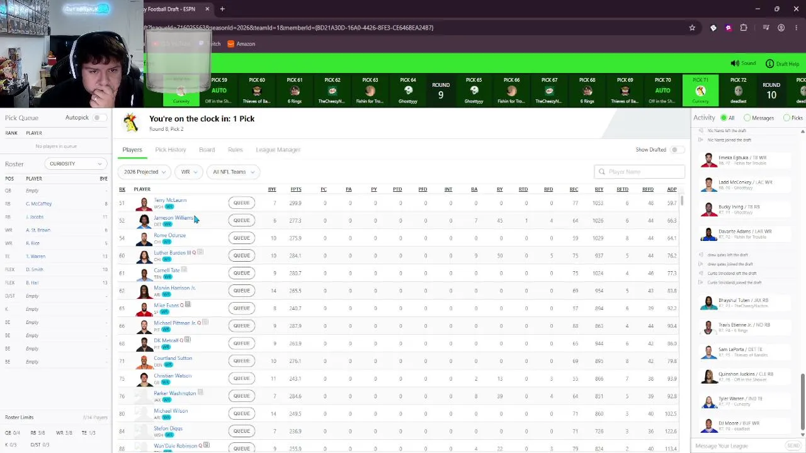Click Pick 62 TheCheezyN... team logo
This screenshot has width=806, height=453.
click(x=332, y=91)
